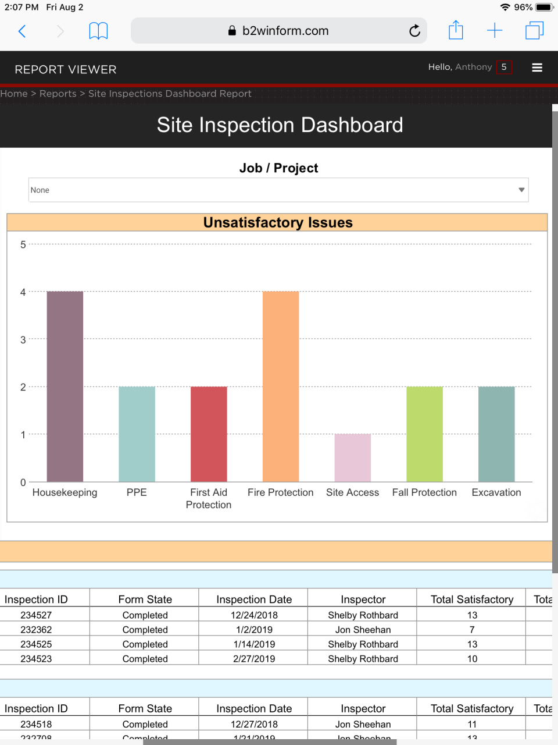
Task: Open the Job/Project dropdown
Action: click(279, 190)
